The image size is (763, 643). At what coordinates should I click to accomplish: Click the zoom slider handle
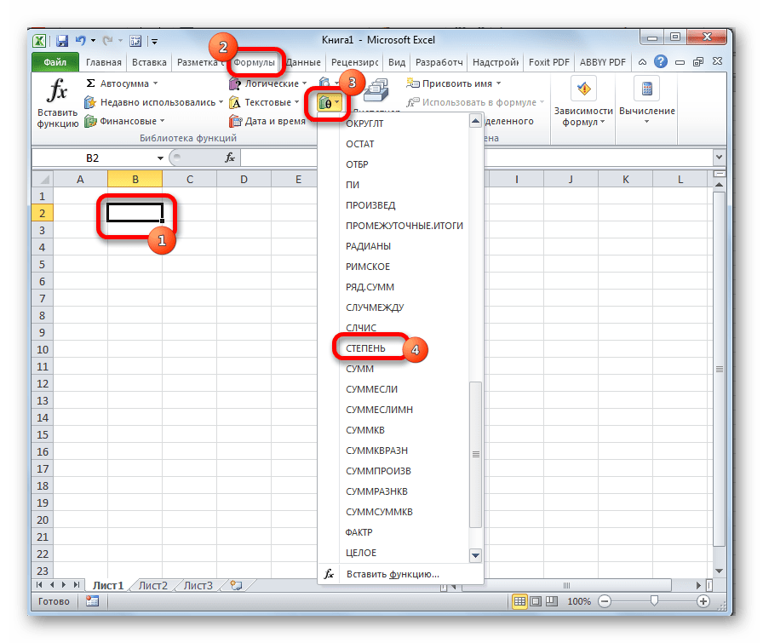tap(653, 601)
